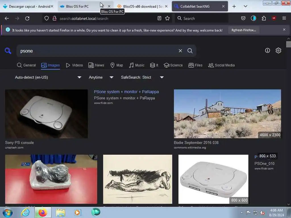291x218 pixels.
Task: Click the site security lock icon
Action: (54, 18)
